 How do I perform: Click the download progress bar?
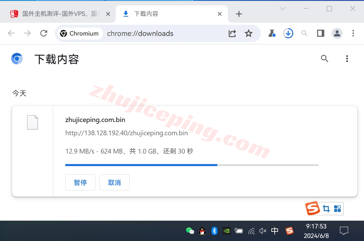click(192, 165)
